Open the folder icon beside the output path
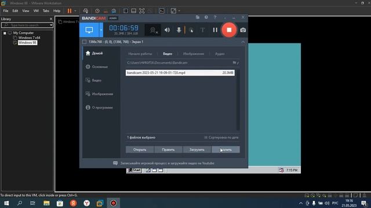 pos(234,63)
